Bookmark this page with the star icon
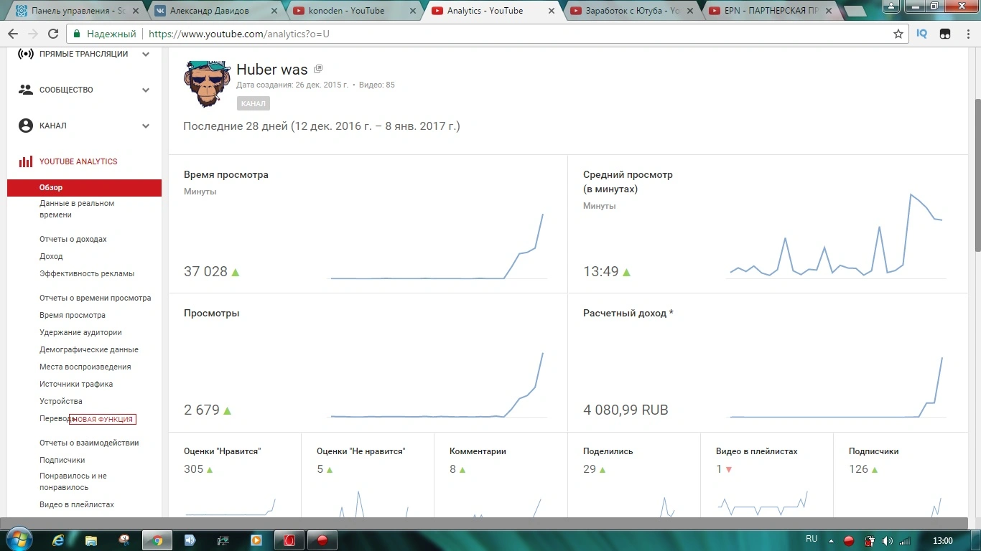981x551 pixels. click(898, 34)
